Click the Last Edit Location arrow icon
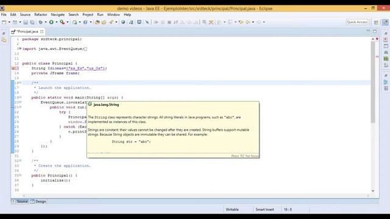This screenshot has width=390, height=219. click(x=241, y=22)
